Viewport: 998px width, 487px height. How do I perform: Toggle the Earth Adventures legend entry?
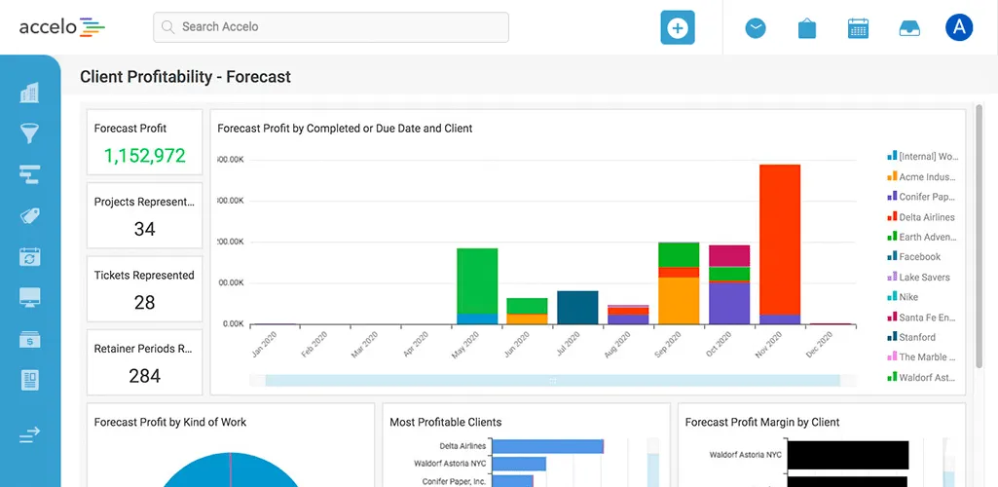click(x=922, y=237)
